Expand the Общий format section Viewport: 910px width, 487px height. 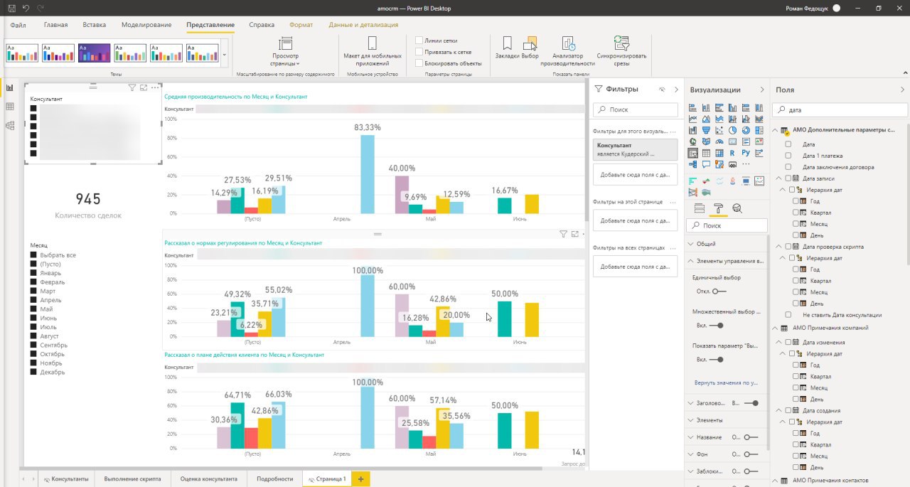click(727, 243)
